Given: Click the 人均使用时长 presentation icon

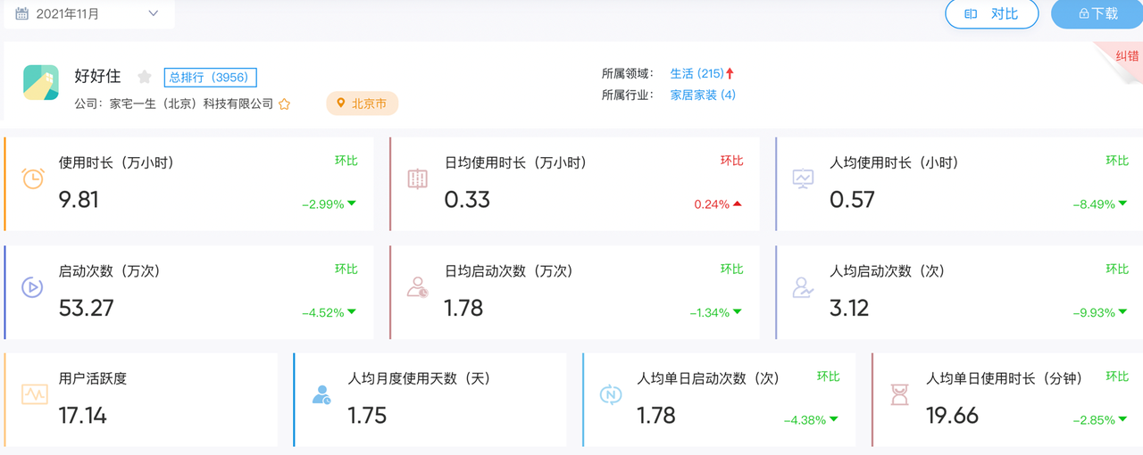Looking at the screenshot, I should point(803,178).
